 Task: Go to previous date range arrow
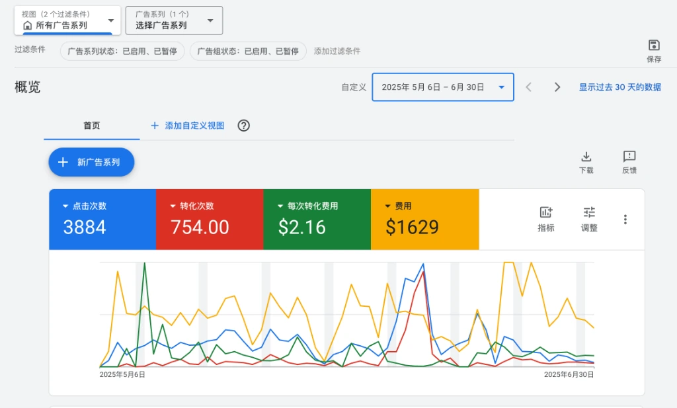(x=528, y=87)
